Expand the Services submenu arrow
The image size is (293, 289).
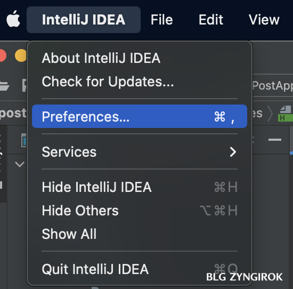[x=233, y=152]
